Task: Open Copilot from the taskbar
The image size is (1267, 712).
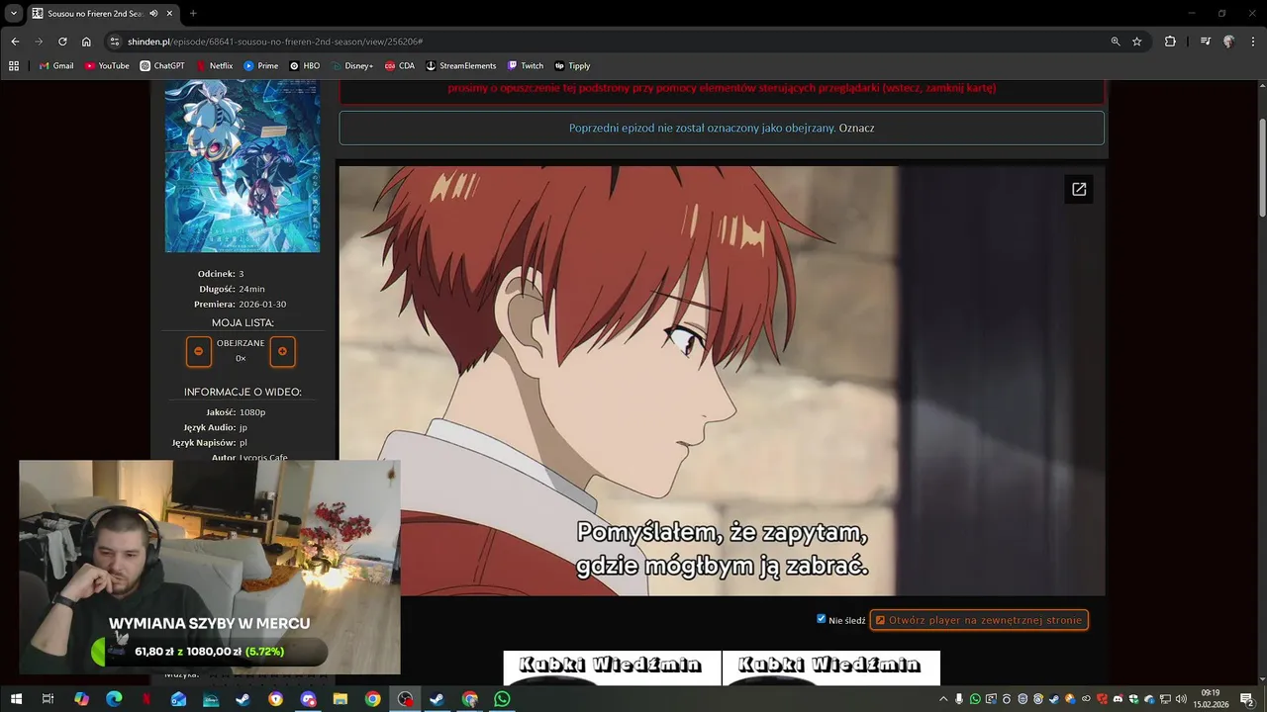Action: [81, 699]
